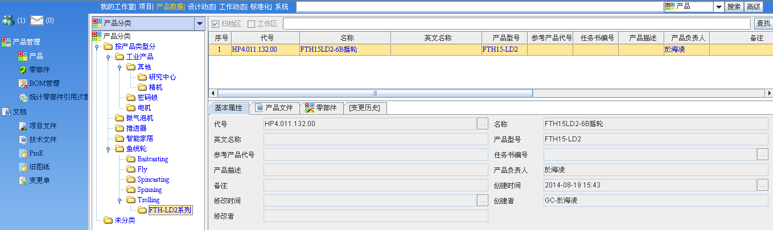Screen dimensions: 773x230
Task: Click the 查找 button
Action: click(763, 24)
